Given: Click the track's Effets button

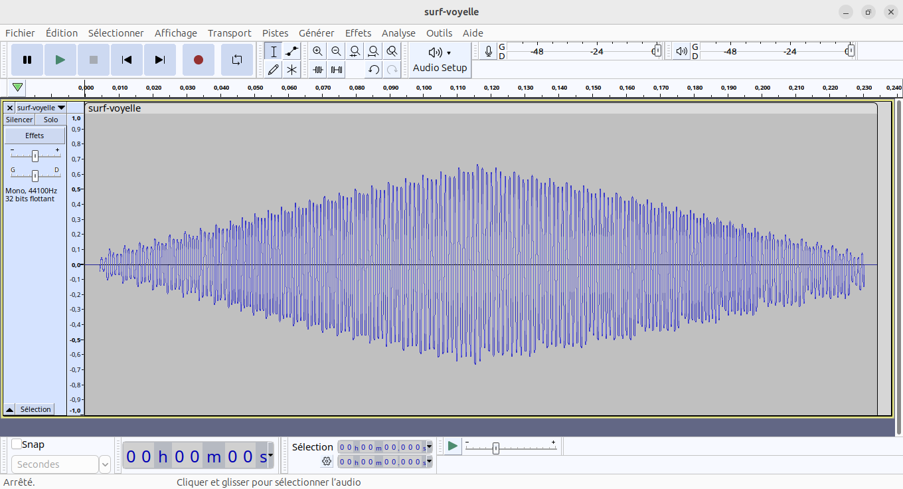Looking at the screenshot, I should tap(35, 136).
